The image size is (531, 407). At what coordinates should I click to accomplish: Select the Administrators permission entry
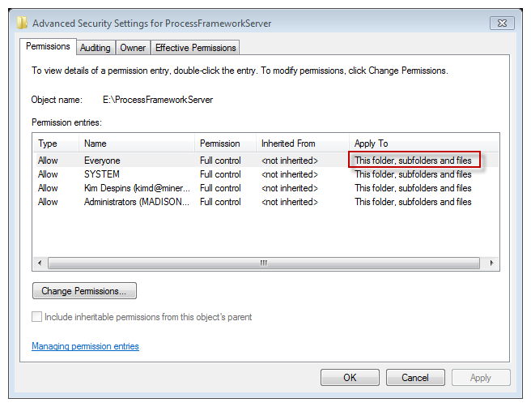click(x=265, y=202)
